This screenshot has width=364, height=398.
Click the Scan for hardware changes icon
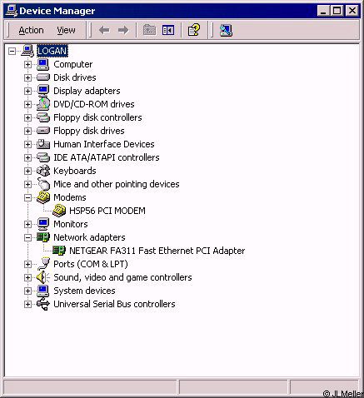(x=226, y=30)
